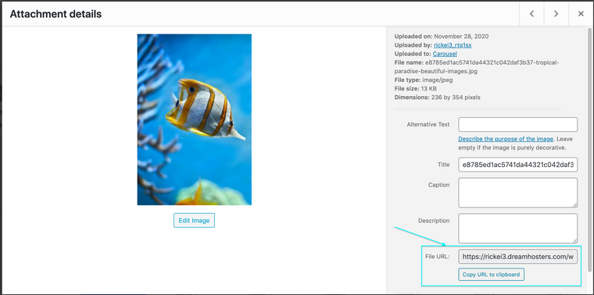This screenshot has height=295, width=594.
Task: Click the Edit Image button
Action: 194,221
